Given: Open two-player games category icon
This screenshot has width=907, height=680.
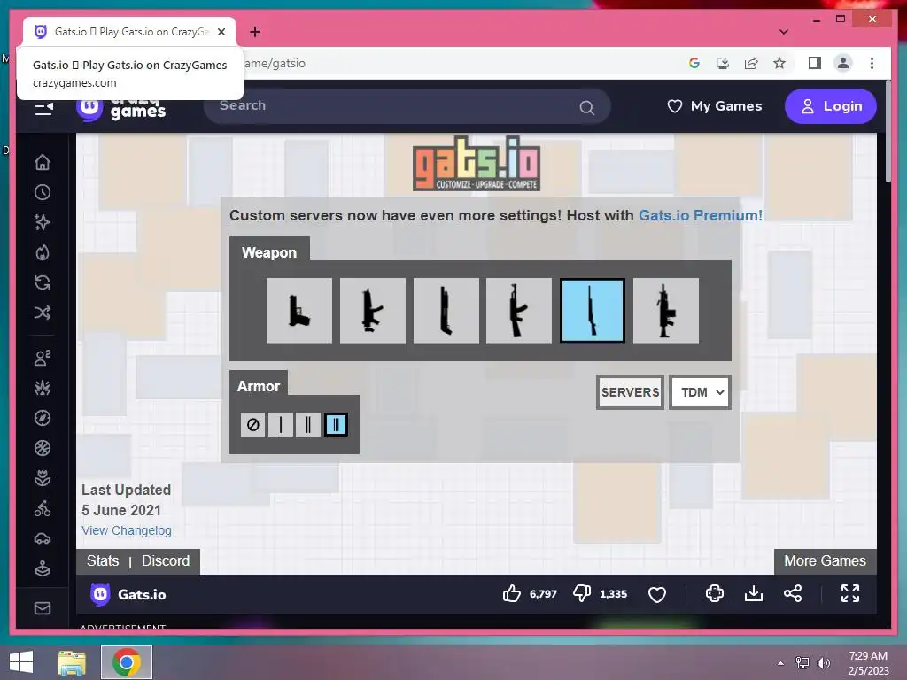Looking at the screenshot, I should tap(43, 358).
